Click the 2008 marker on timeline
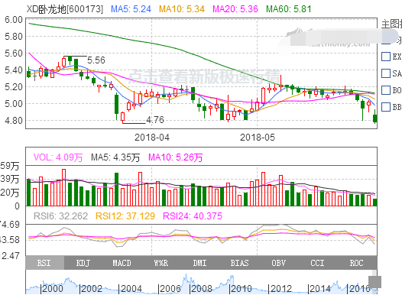The image size is (402, 295). 202,289
